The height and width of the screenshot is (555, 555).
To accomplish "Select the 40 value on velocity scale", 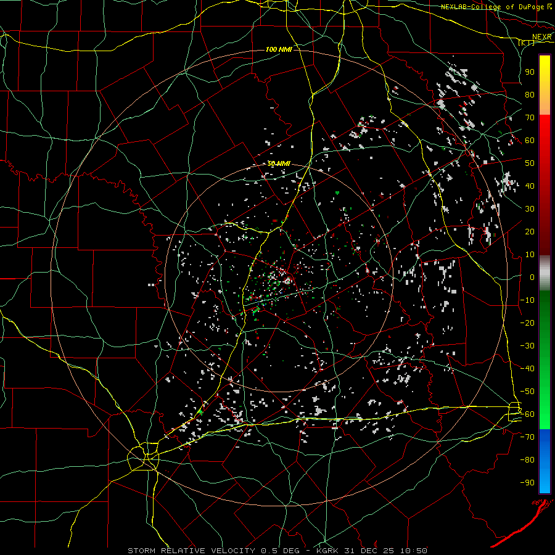I will 530,186.
